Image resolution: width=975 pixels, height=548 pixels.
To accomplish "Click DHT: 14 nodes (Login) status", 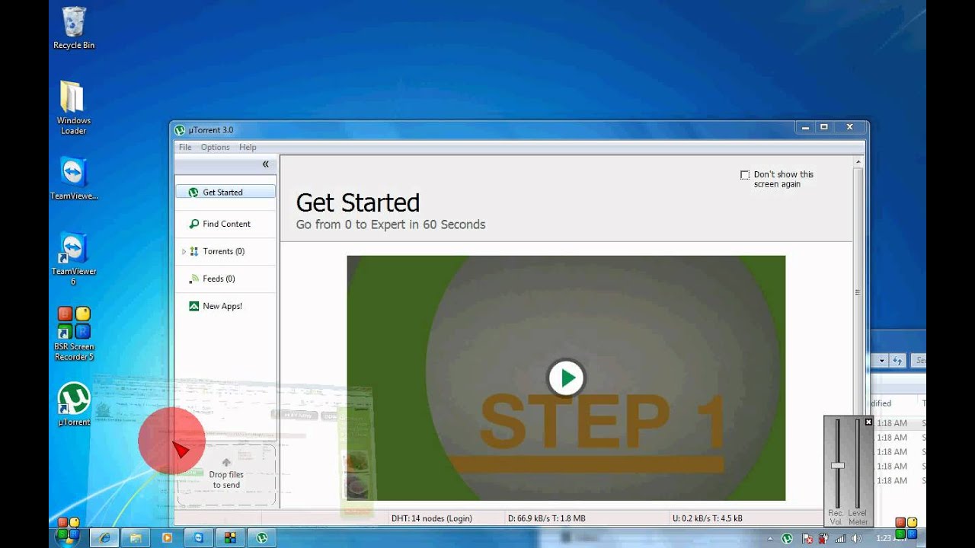I will point(432,518).
